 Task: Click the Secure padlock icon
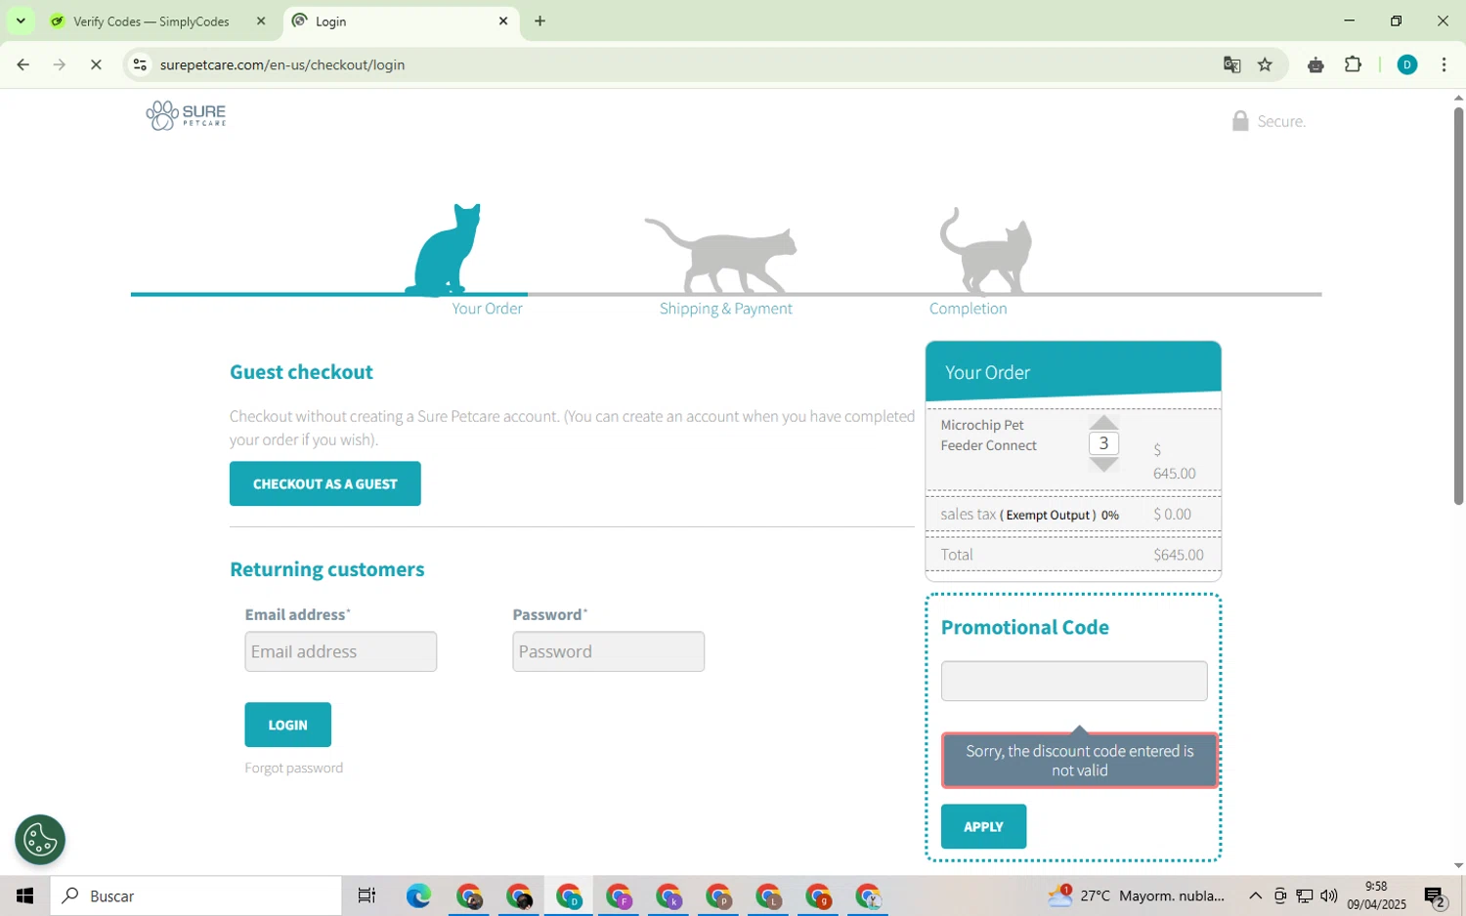tap(1240, 120)
